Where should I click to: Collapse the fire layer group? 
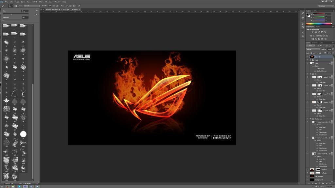tap(311, 74)
